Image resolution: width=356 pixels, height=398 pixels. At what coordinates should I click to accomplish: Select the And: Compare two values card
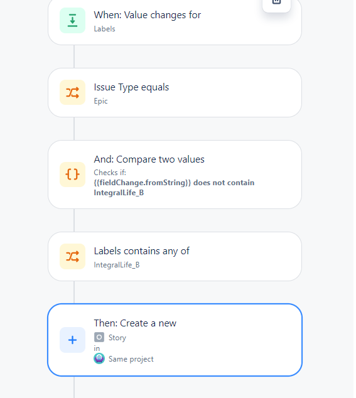tap(175, 175)
